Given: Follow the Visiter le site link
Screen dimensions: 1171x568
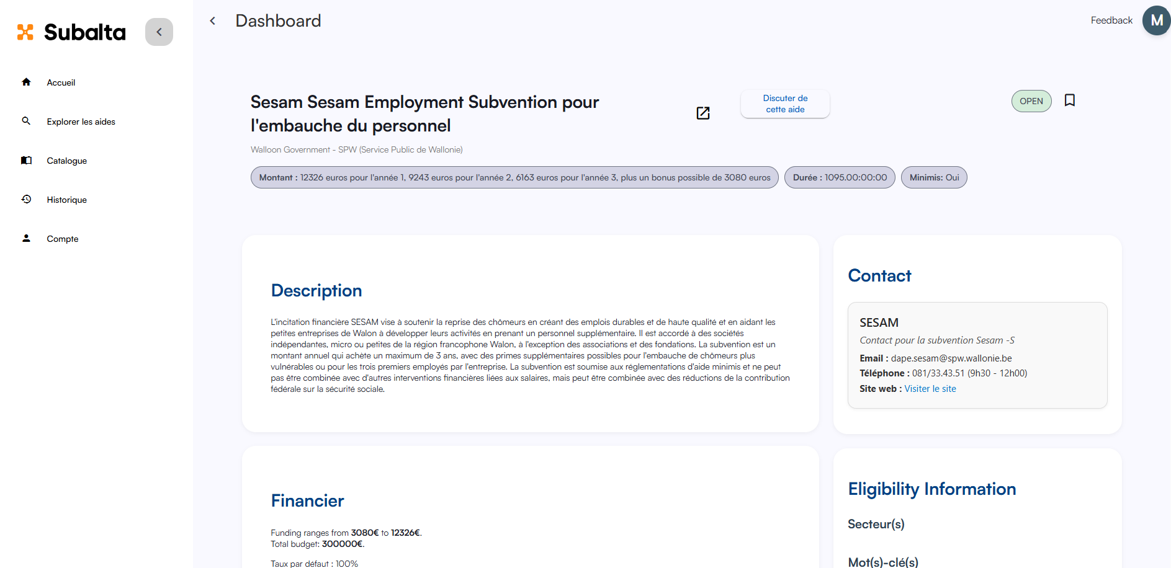Looking at the screenshot, I should click(930, 389).
